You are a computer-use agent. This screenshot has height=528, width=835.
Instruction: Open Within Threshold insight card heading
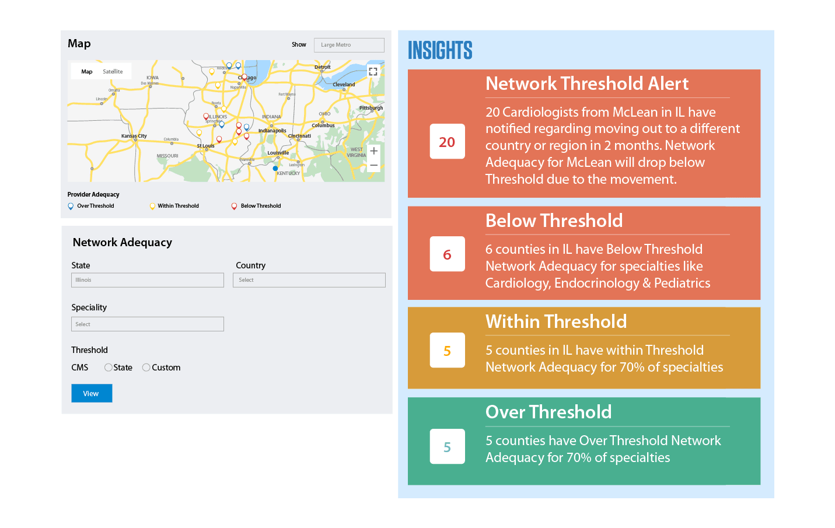coord(556,321)
